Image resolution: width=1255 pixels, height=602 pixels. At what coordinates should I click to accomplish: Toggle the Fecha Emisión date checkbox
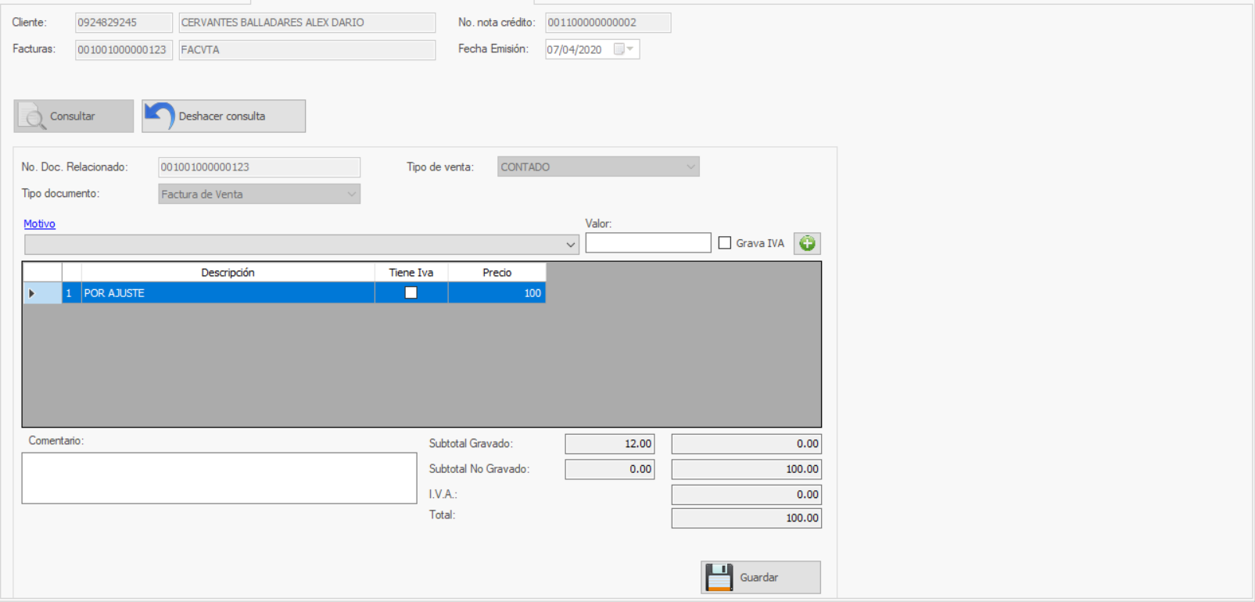[619, 49]
